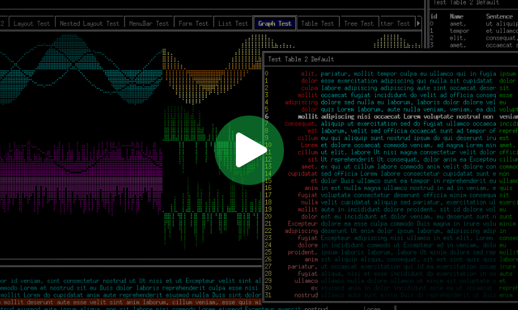Select row 28 fugiat aliqua, nisi et esse
The width and height of the screenshot is (518, 310).
(391, 274)
